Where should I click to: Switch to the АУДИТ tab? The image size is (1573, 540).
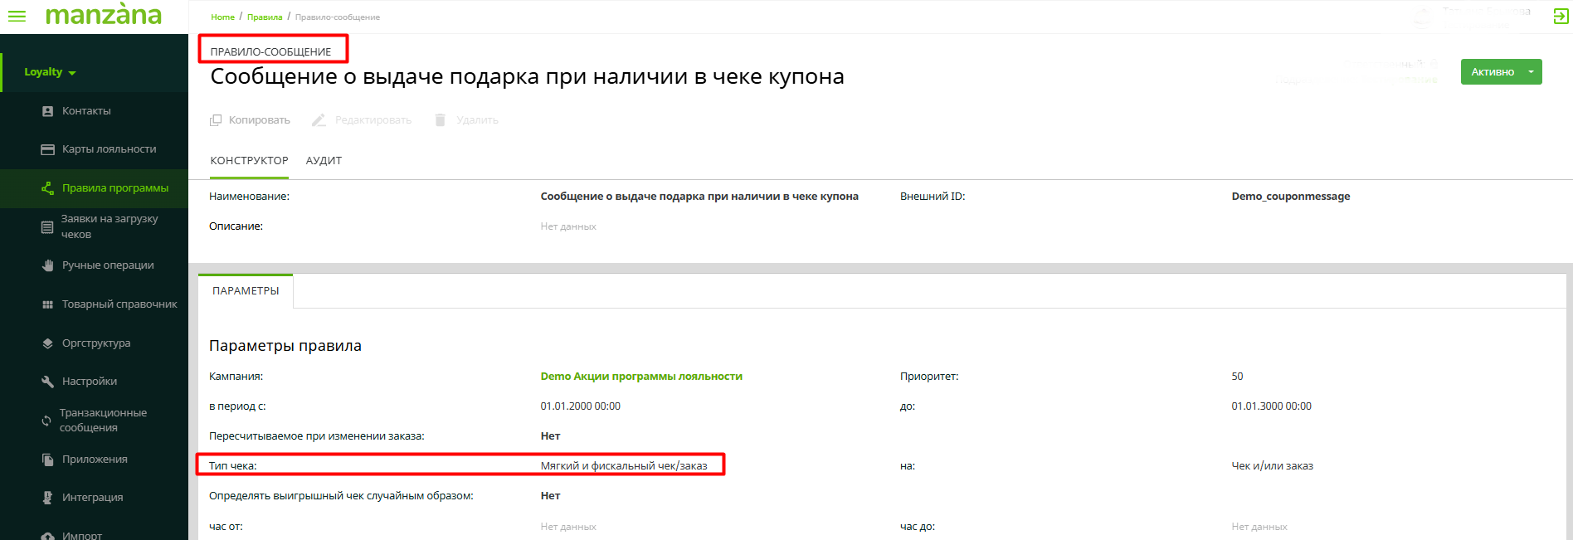point(324,161)
